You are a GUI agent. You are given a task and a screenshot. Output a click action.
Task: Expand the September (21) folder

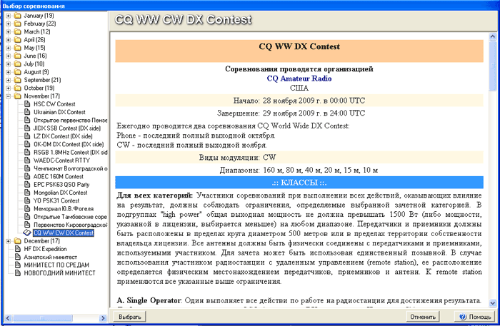pos(9,80)
